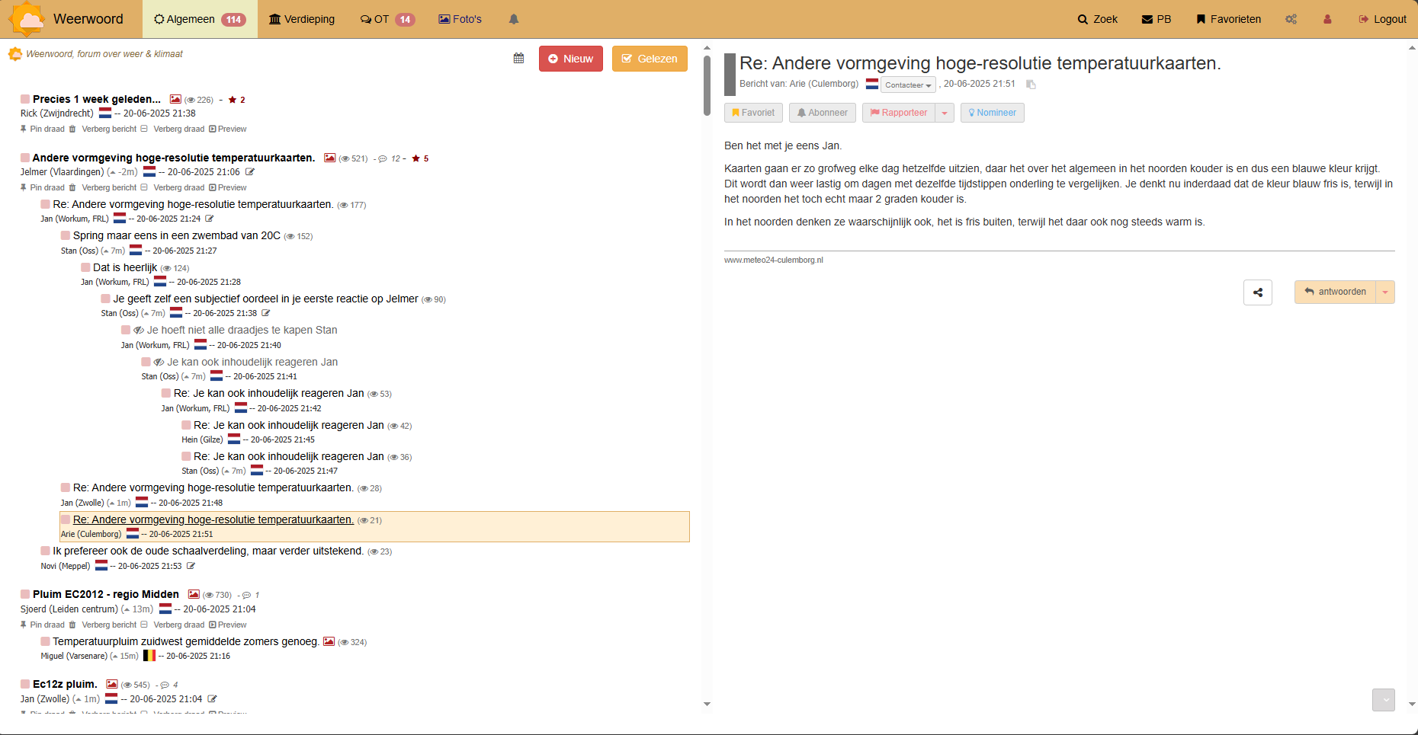Click the Nieuw button

pos(571,59)
